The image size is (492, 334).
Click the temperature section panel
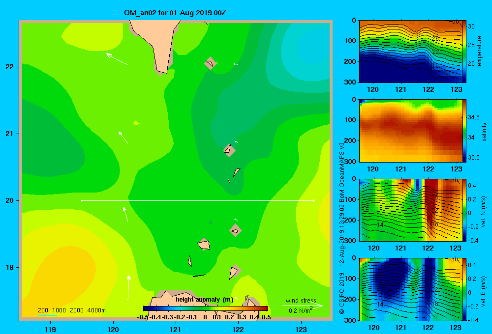[411, 52]
